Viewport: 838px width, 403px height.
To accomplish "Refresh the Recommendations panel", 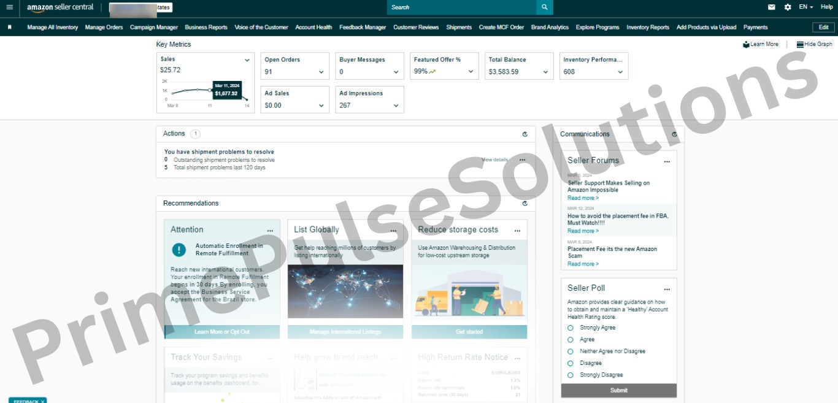I will point(525,203).
